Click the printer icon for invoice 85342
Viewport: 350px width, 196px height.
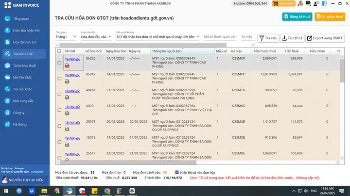[67, 82]
